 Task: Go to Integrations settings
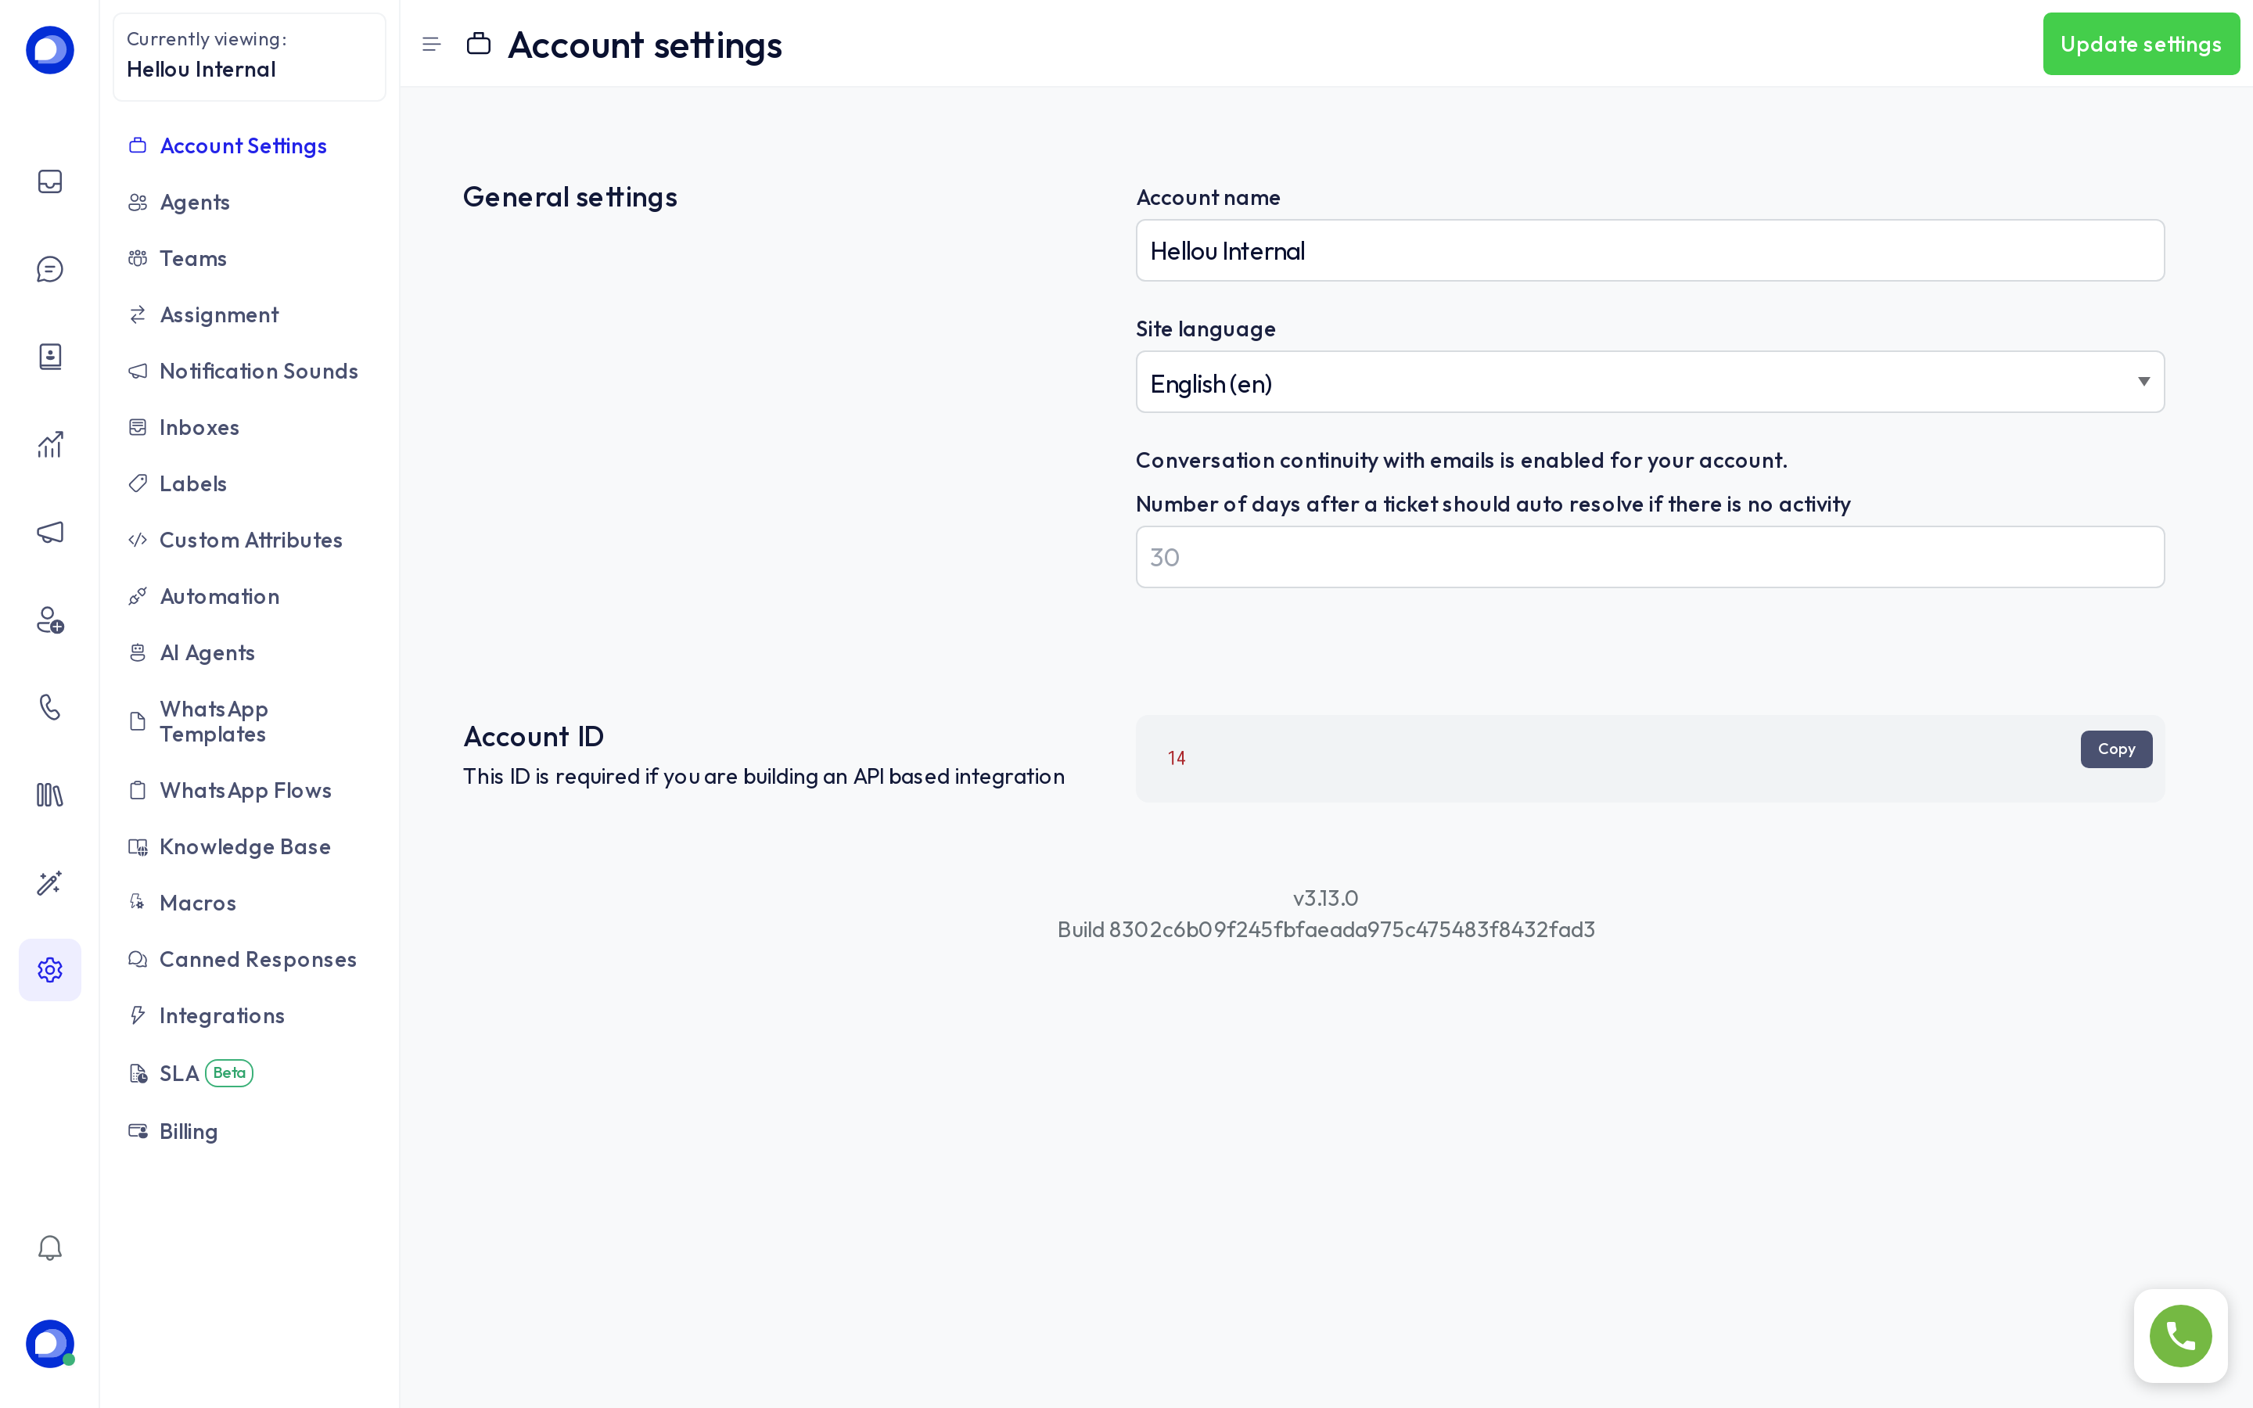click(x=221, y=1016)
